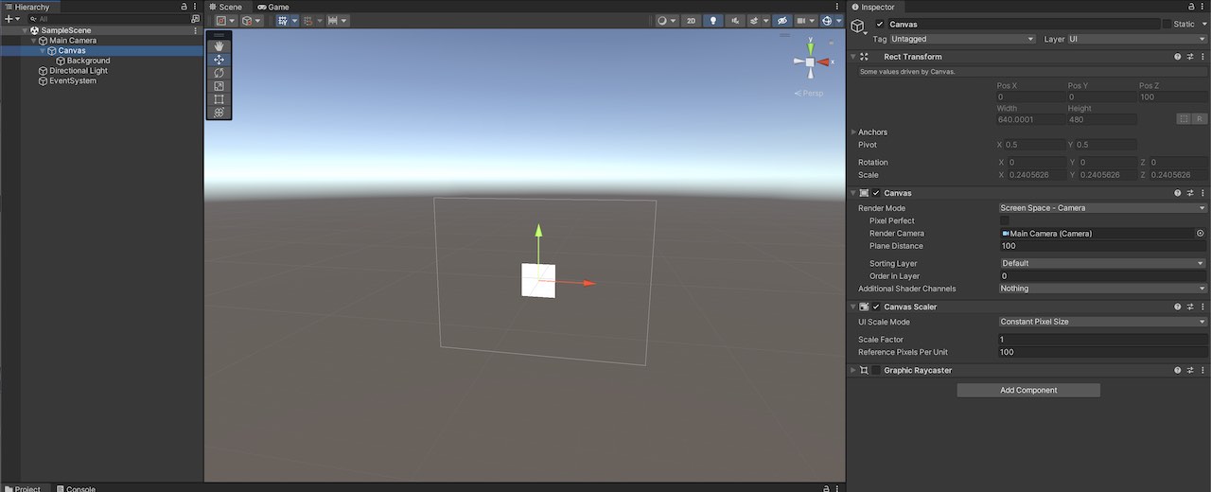Click the tool handle position Pivot icon
The height and width of the screenshot is (492, 1211).
click(x=221, y=21)
